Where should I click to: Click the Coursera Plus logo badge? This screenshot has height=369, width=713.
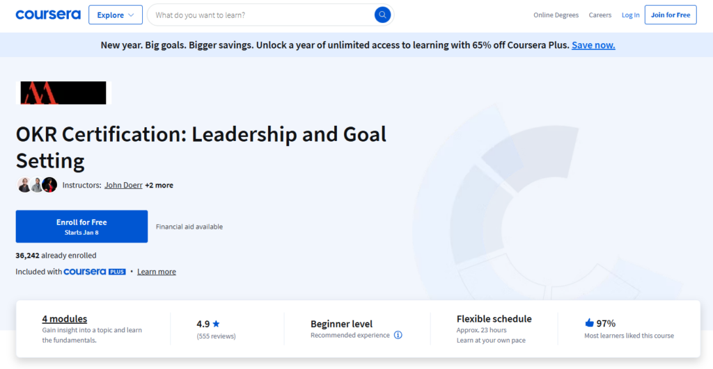(95, 272)
